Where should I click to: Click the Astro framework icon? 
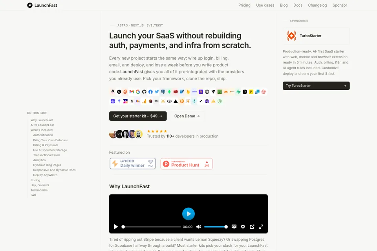[113, 91]
